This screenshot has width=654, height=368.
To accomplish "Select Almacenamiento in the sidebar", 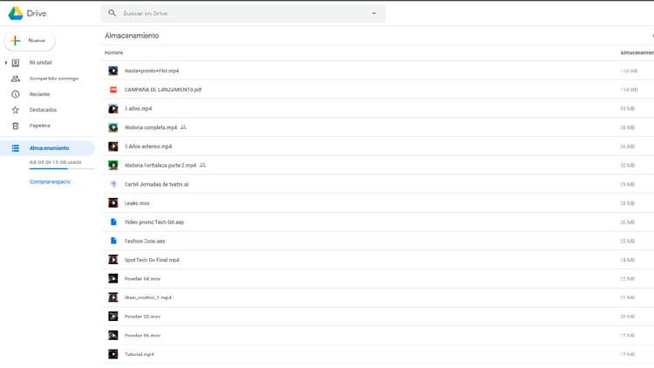I will [47, 148].
